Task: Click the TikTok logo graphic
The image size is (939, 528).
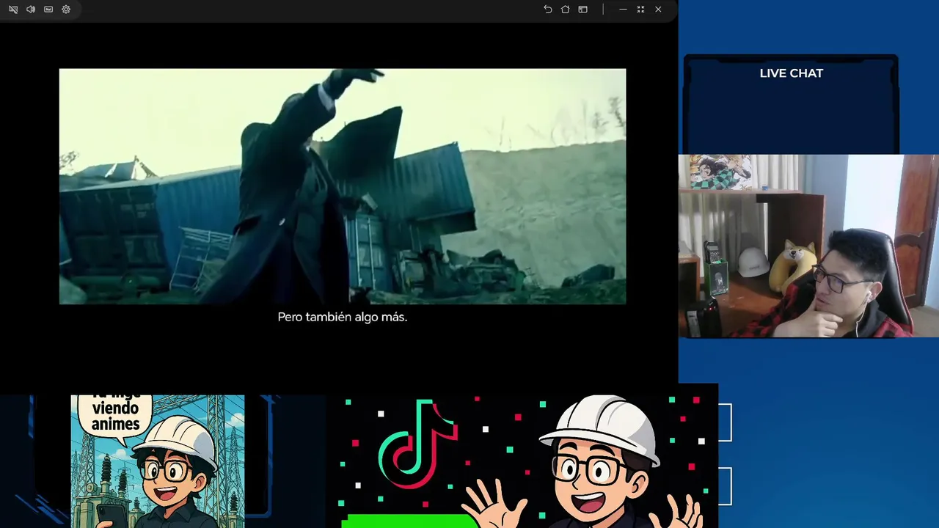Action: [417, 444]
